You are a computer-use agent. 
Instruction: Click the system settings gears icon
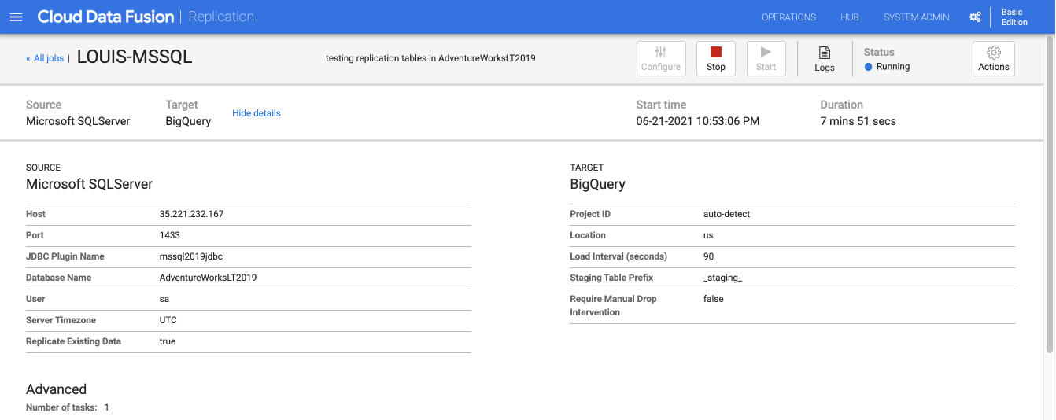click(x=975, y=17)
